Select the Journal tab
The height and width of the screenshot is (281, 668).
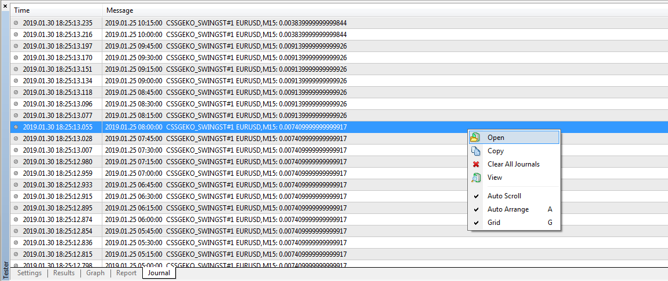[159, 273]
